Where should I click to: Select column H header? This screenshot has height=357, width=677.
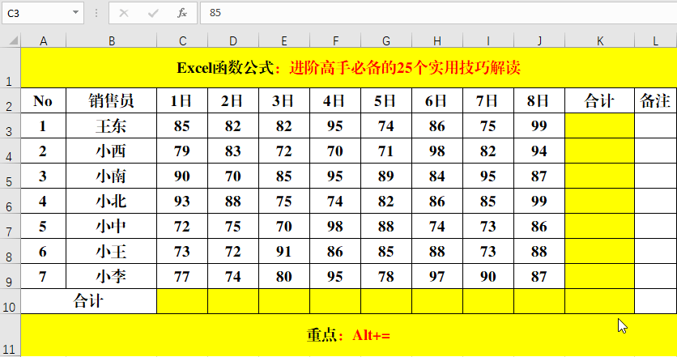[x=437, y=41]
